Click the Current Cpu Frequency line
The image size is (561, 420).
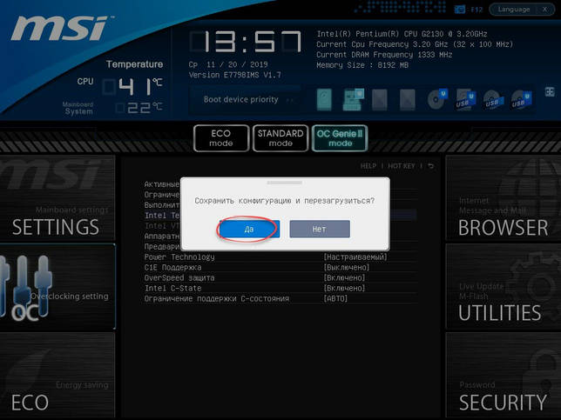(x=415, y=44)
